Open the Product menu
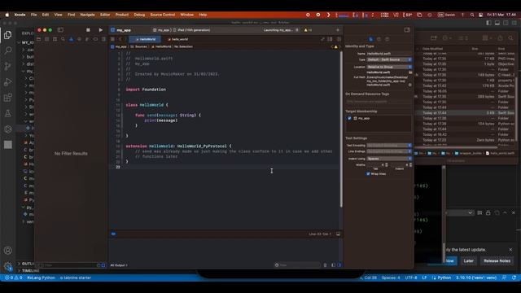 122,15
